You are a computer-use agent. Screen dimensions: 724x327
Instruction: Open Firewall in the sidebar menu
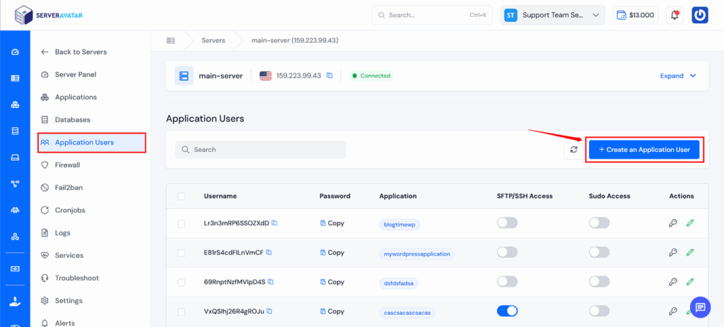pos(67,165)
